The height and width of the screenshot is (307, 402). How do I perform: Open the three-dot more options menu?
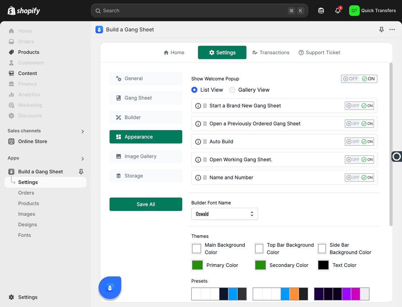[x=392, y=29]
